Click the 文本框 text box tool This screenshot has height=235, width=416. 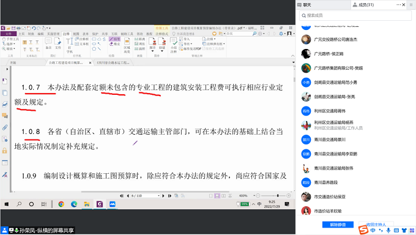point(82,44)
